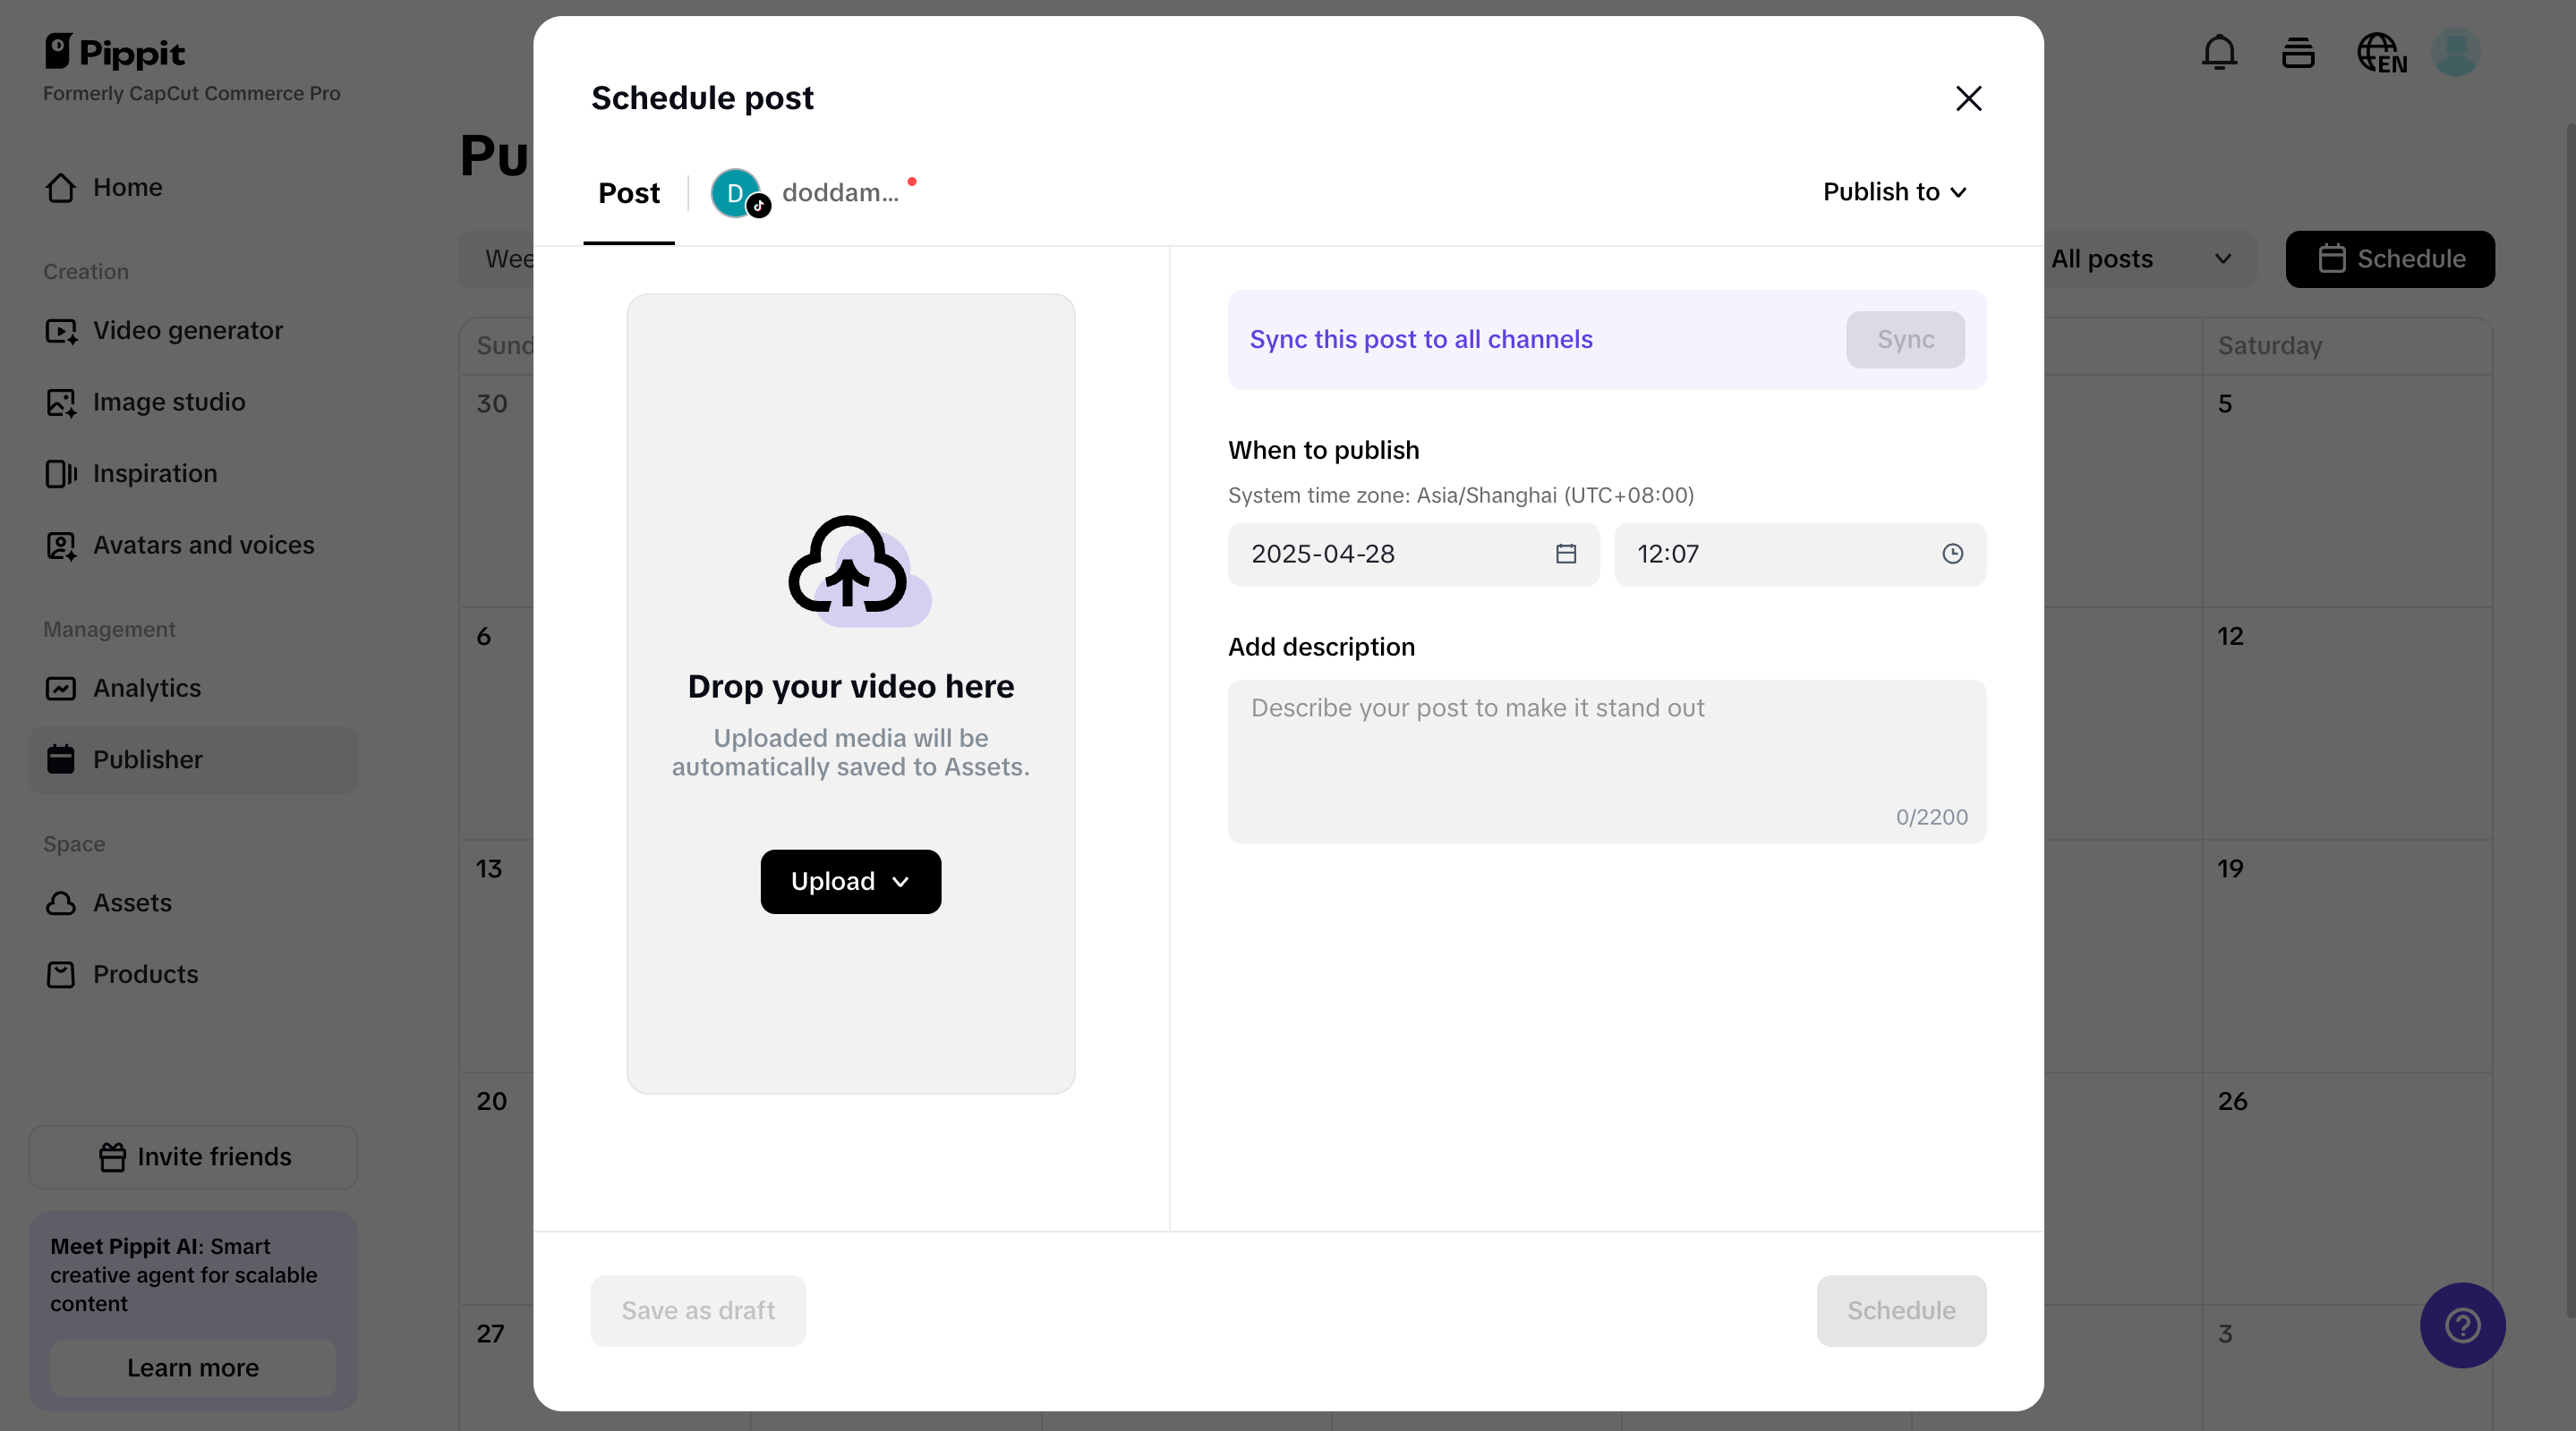Switch to the Post tab

point(628,193)
